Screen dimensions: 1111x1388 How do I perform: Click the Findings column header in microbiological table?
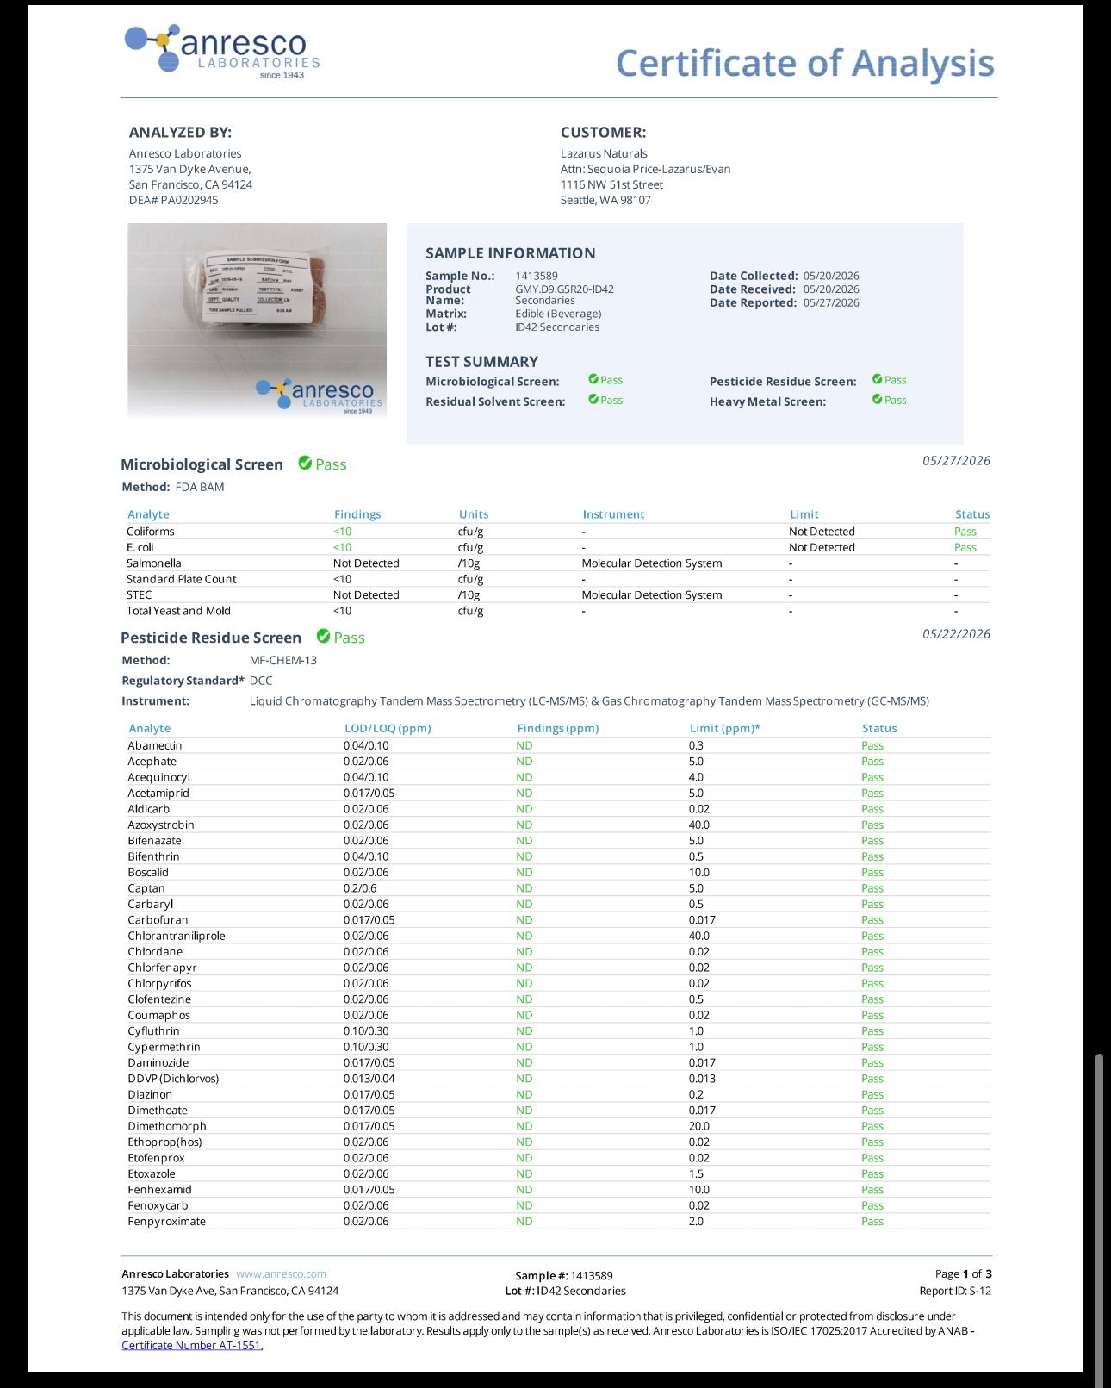[357, 514]
